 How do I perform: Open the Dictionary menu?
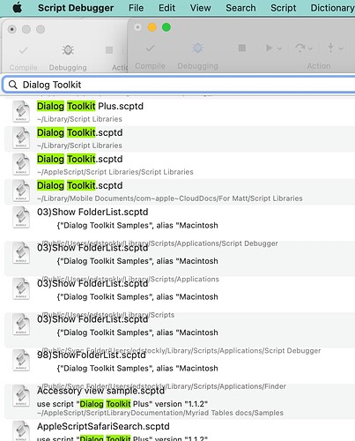(x=333, y=8)
